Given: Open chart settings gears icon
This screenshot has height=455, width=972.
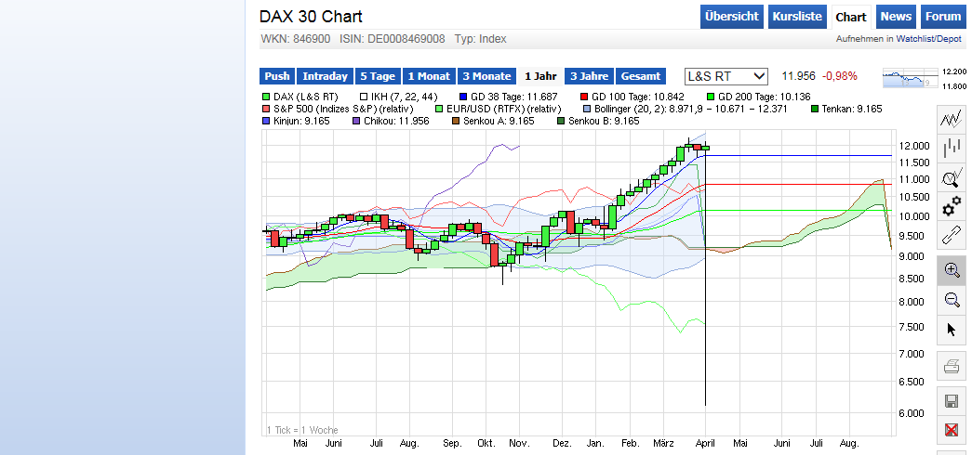Looking at the screenshot, I should point(951,207).
